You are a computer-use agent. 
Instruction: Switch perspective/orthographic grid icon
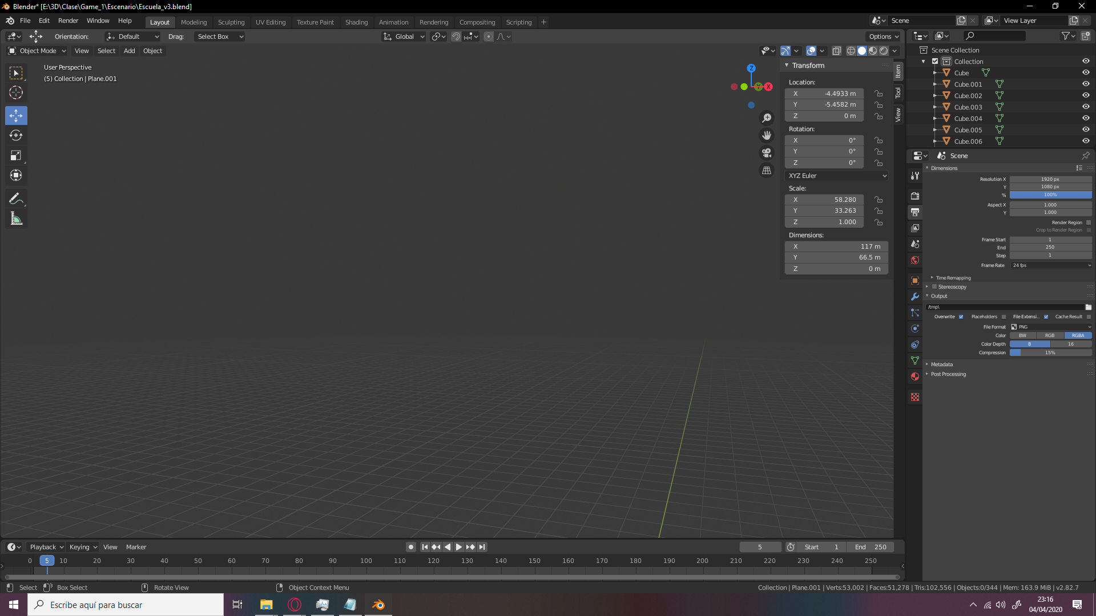767,171
